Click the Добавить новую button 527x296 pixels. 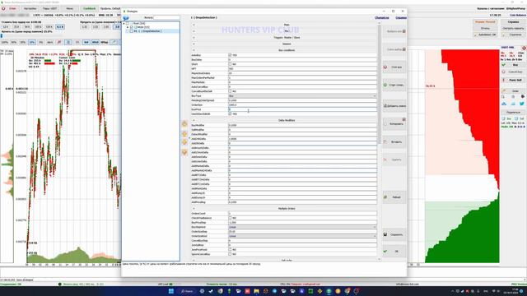click(394, 106)
